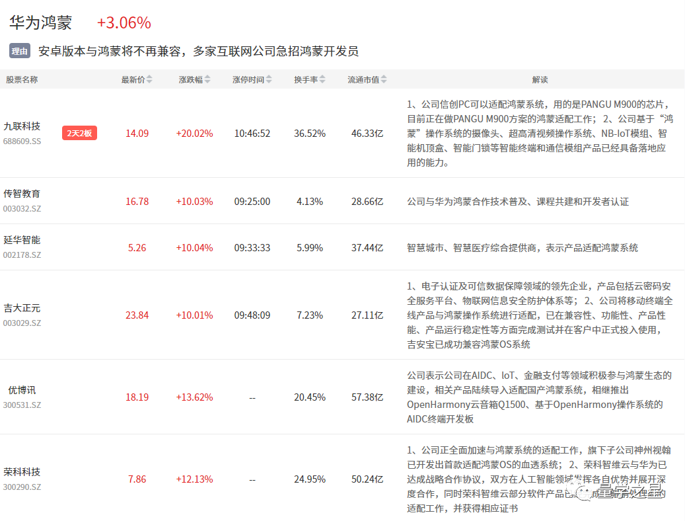Click price 23.84 for 吉大正元

[137, 315]
